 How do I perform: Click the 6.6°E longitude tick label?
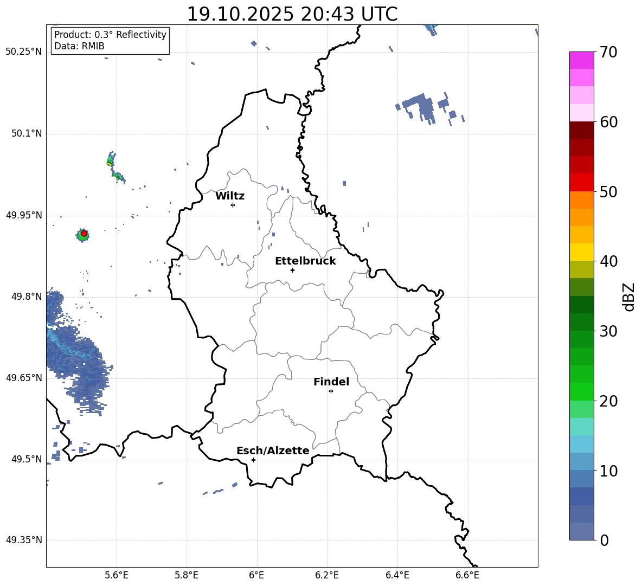467,575
